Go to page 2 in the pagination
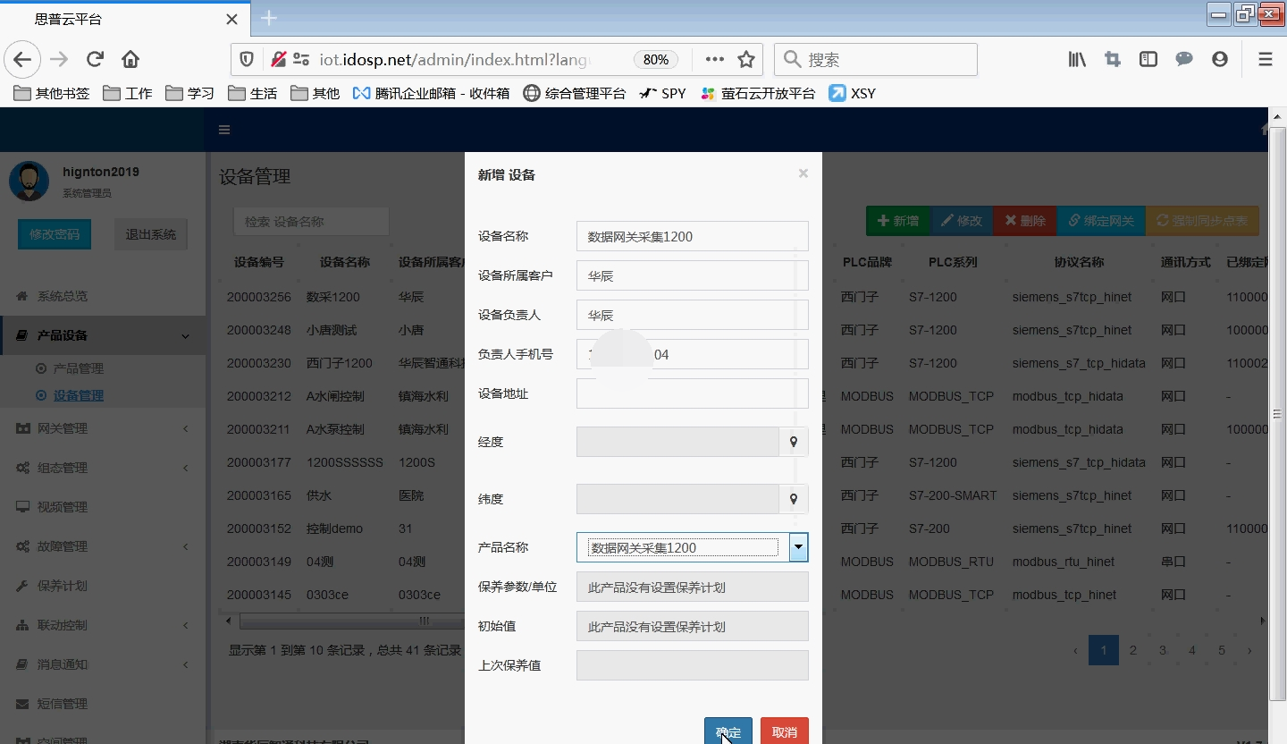 point(1132,650)
